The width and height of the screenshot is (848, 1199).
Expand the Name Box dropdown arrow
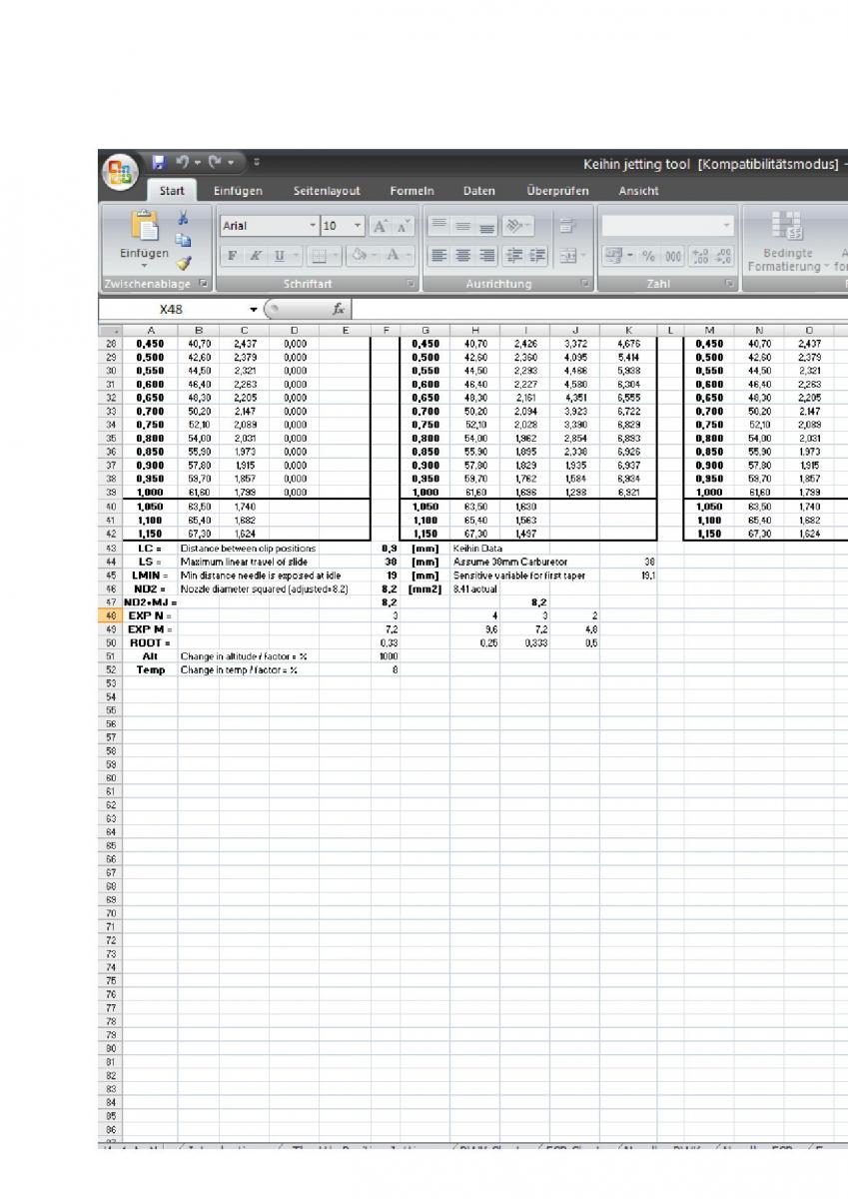pos(254,311)
